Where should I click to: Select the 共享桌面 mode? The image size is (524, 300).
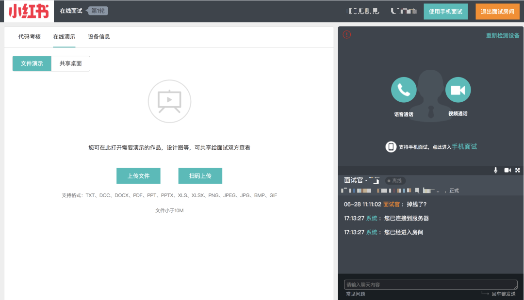(70, 63)
